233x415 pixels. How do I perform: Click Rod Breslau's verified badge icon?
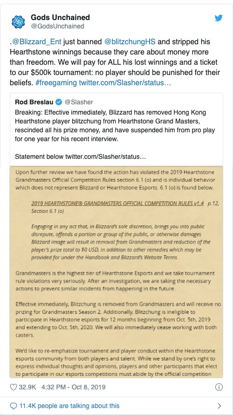tap(59, 102)
